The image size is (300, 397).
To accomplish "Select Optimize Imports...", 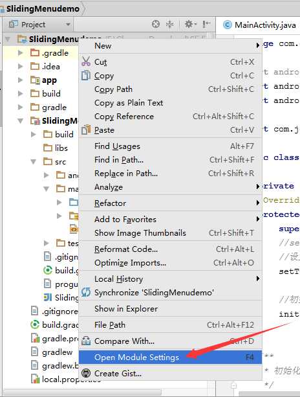I will click(x=170, y=262).
